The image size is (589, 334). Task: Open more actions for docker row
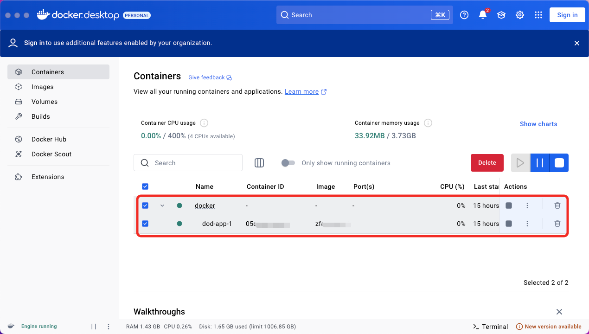(527, 206)
